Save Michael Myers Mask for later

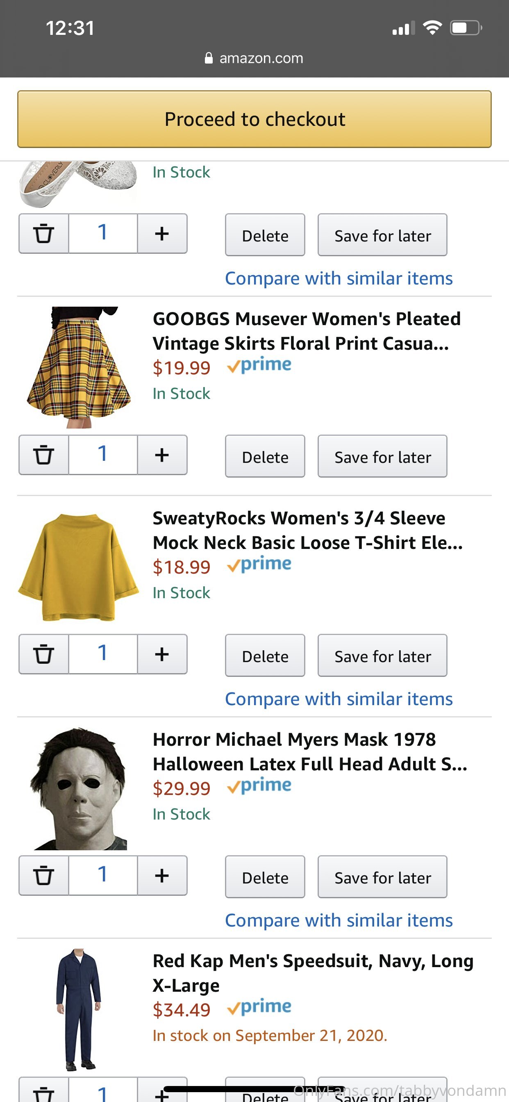point(382,877)
